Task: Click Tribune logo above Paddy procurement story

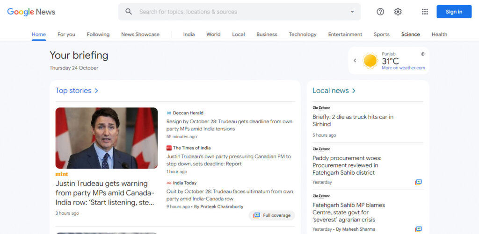Action: click(x=321, y=149)
